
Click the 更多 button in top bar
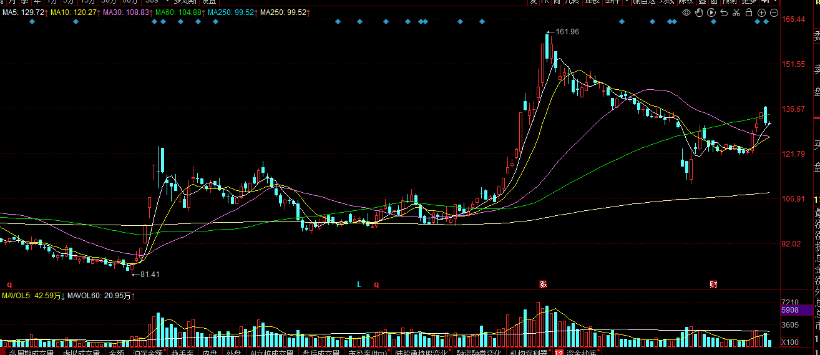[x=749, y=2]
